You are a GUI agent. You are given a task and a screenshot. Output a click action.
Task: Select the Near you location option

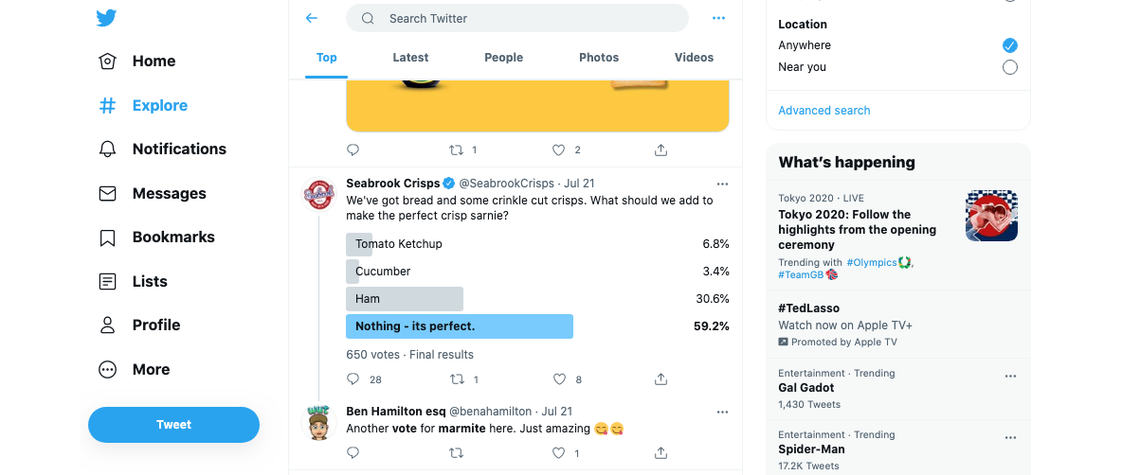[x=1010, y=67]
